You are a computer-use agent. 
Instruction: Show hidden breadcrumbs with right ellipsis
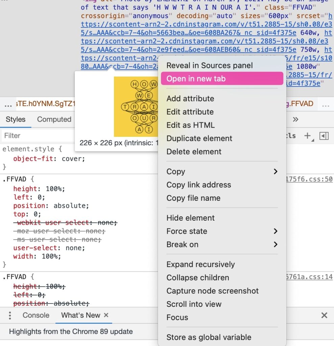pos(326,105)
